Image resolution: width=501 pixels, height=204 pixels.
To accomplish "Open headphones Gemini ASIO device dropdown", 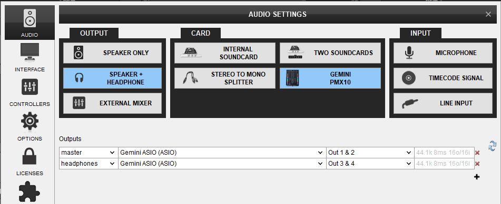I will [x=222, y=164].
